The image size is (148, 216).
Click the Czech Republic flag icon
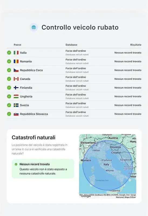[x=16, y=70]
